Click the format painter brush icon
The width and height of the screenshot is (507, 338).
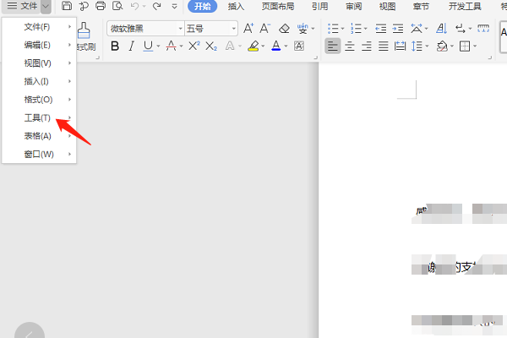click(x=84, y=30)
